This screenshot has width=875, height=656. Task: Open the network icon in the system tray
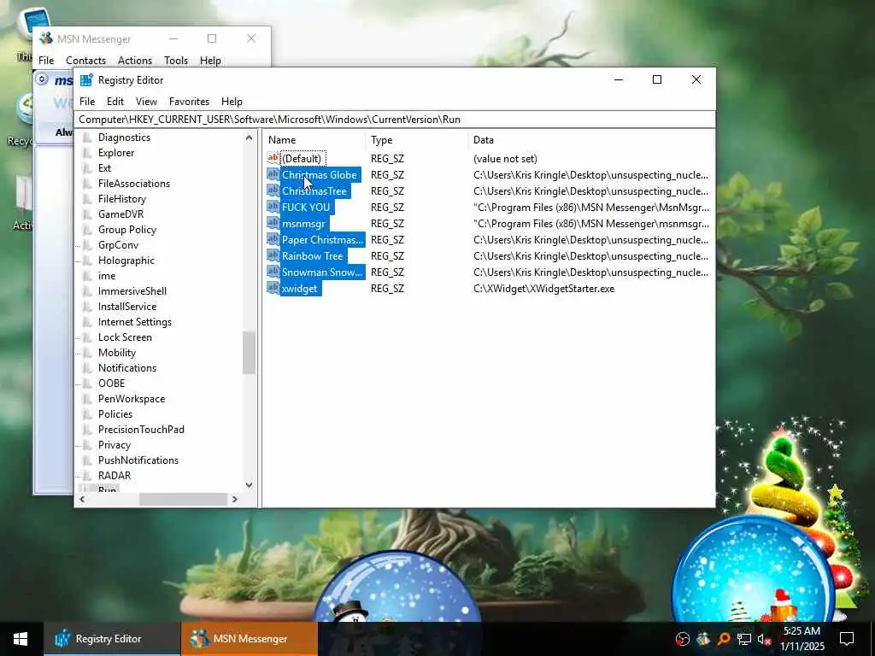point(743,639)
